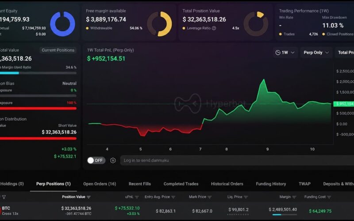The width and height of the screenshot is (354, 221).
Task: Click the Margin Used Ratio progress bar
Action: pyautogui.click(x=38, y=73)
